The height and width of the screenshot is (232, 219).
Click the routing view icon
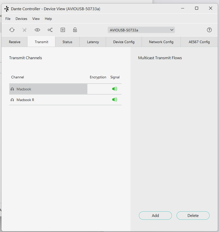click(50, 30)
